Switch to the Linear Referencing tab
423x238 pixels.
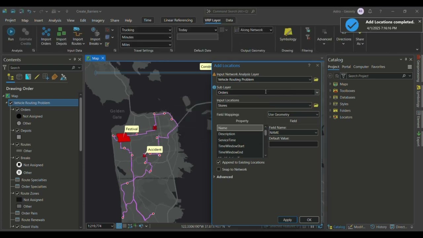[178, 20]
